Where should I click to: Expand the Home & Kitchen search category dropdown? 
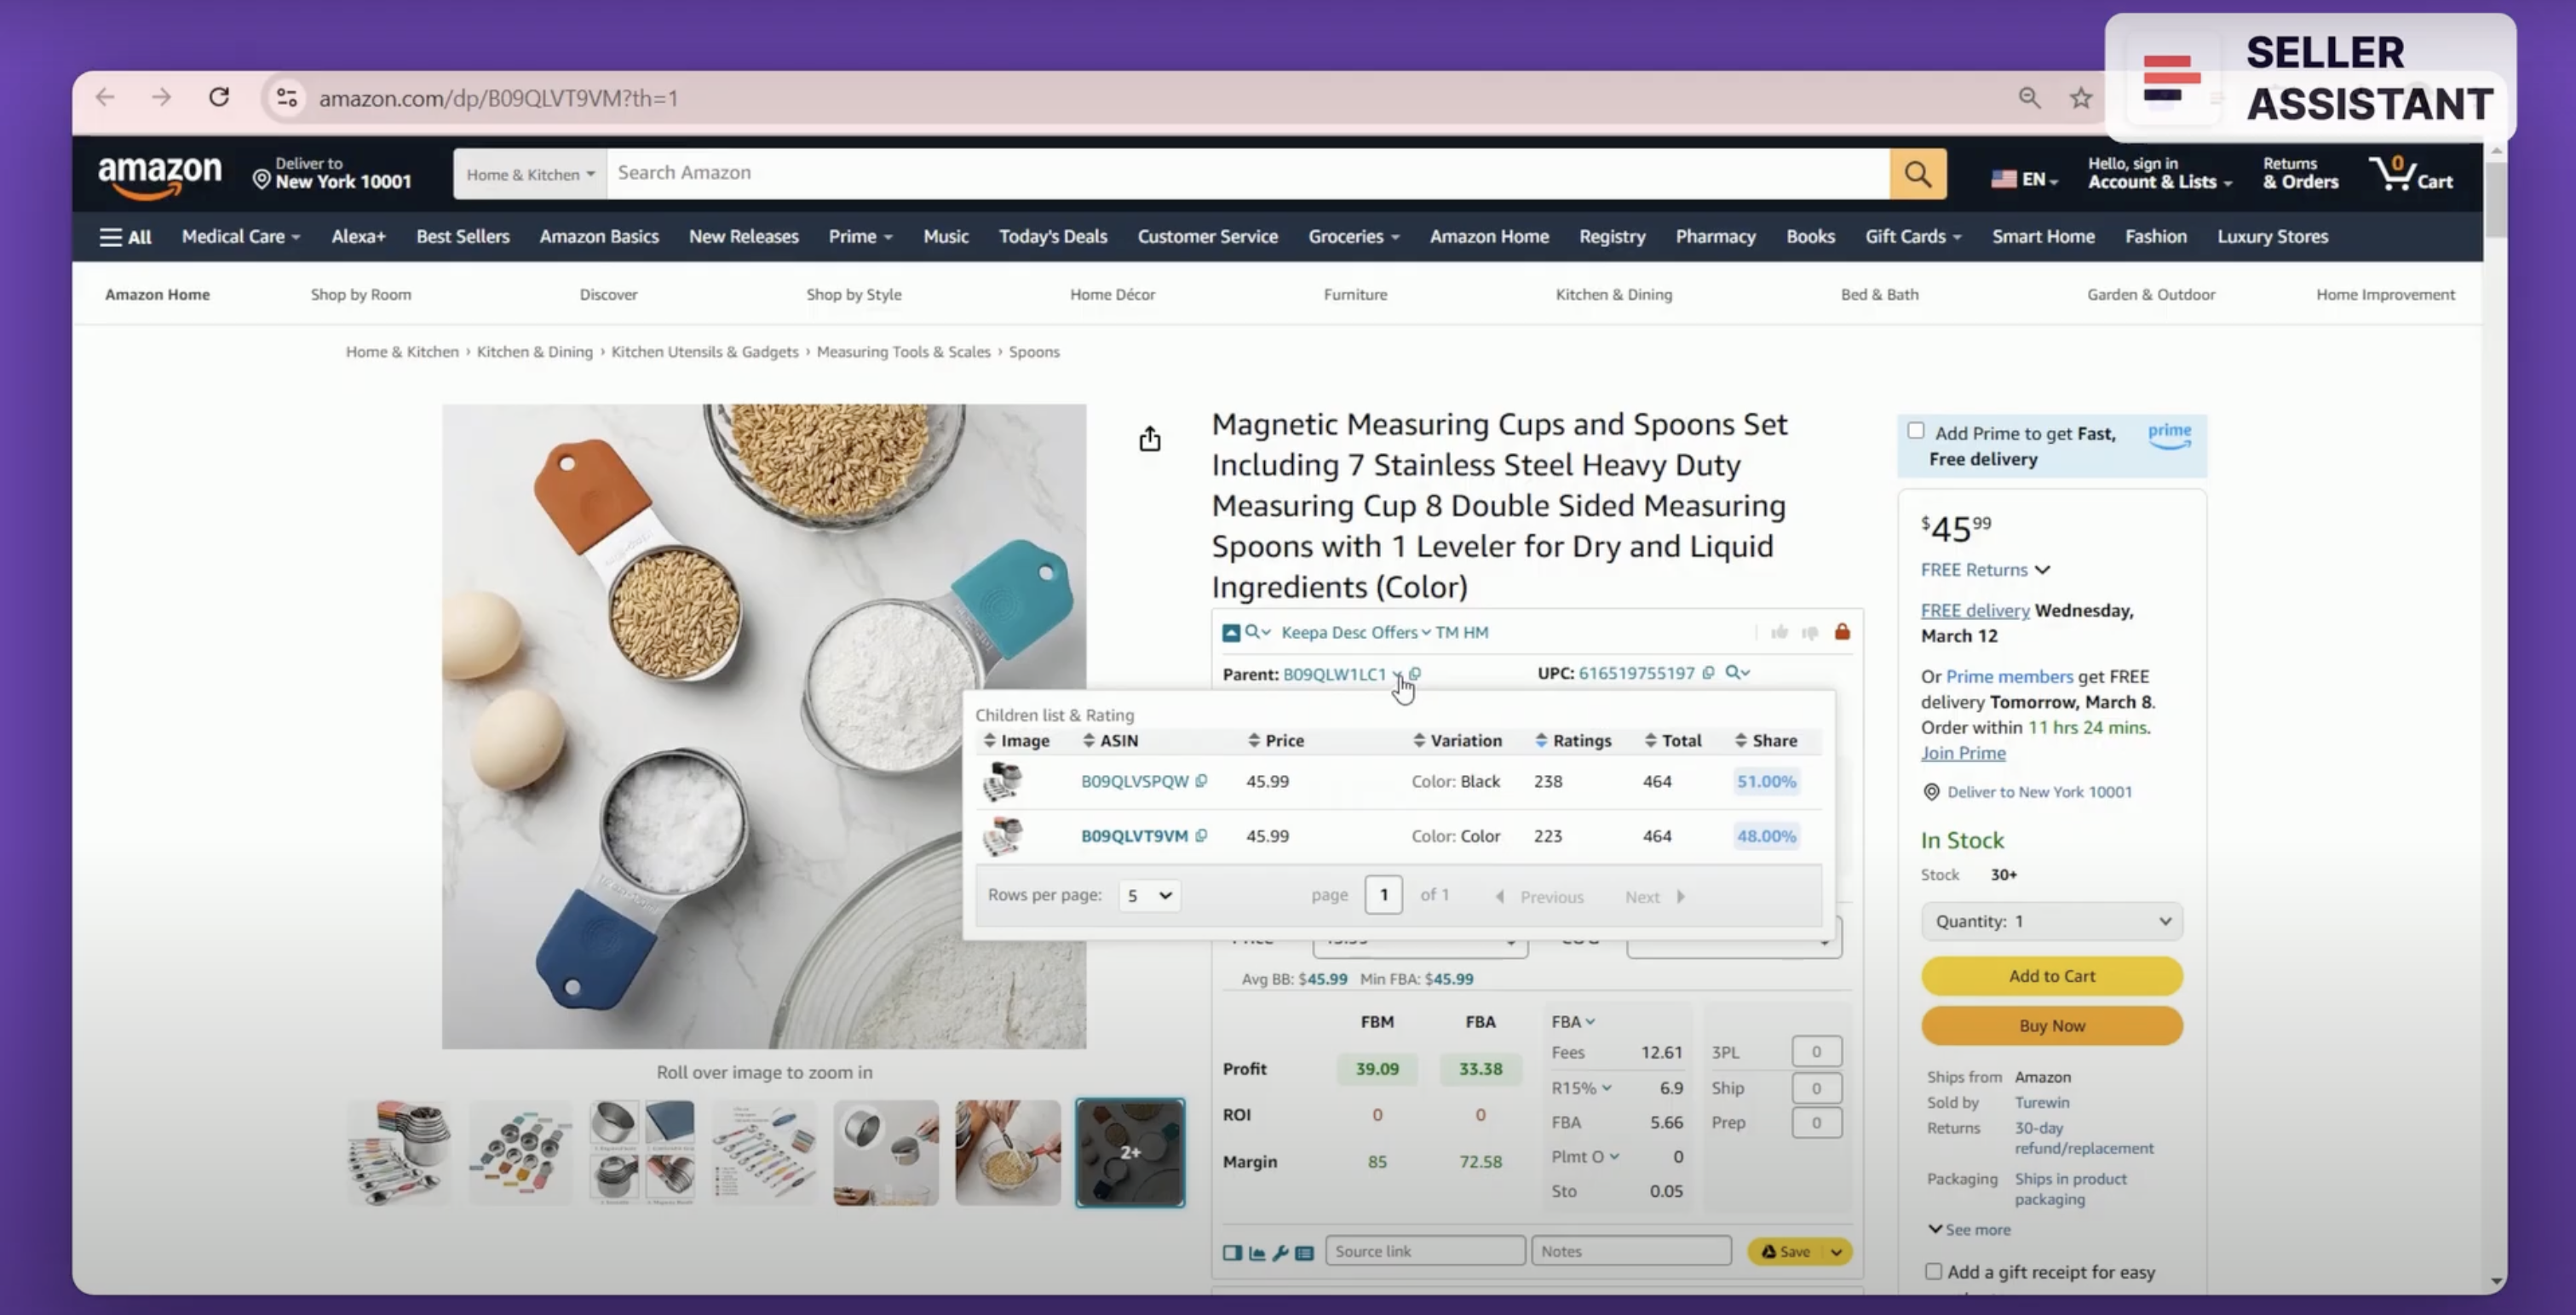click(x=529, y=174)
